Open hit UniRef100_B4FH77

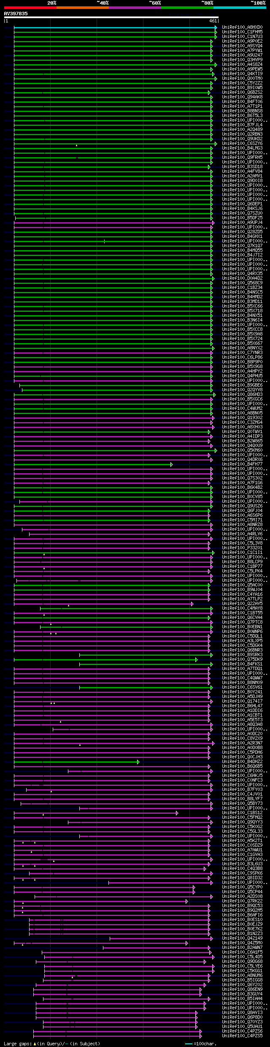click(242, 464)
